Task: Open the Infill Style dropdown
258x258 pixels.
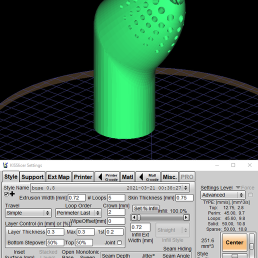Action: pyautogui.click(x=172, y=230)
